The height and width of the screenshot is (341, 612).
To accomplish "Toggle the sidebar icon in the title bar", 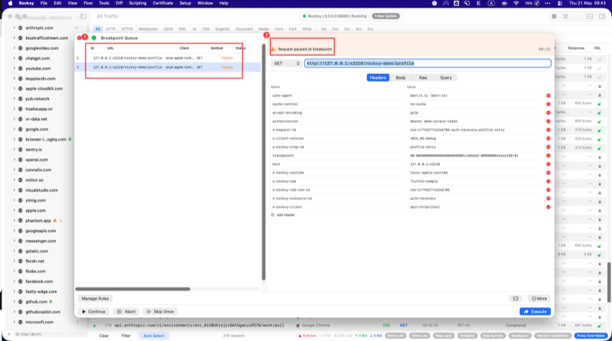I will 83,16.
